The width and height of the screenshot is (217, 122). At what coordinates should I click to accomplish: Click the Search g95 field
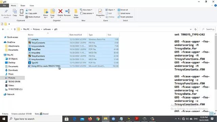coord(208,29)
